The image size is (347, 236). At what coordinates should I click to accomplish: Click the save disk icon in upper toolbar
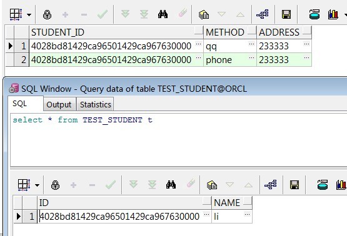[286, 14]
